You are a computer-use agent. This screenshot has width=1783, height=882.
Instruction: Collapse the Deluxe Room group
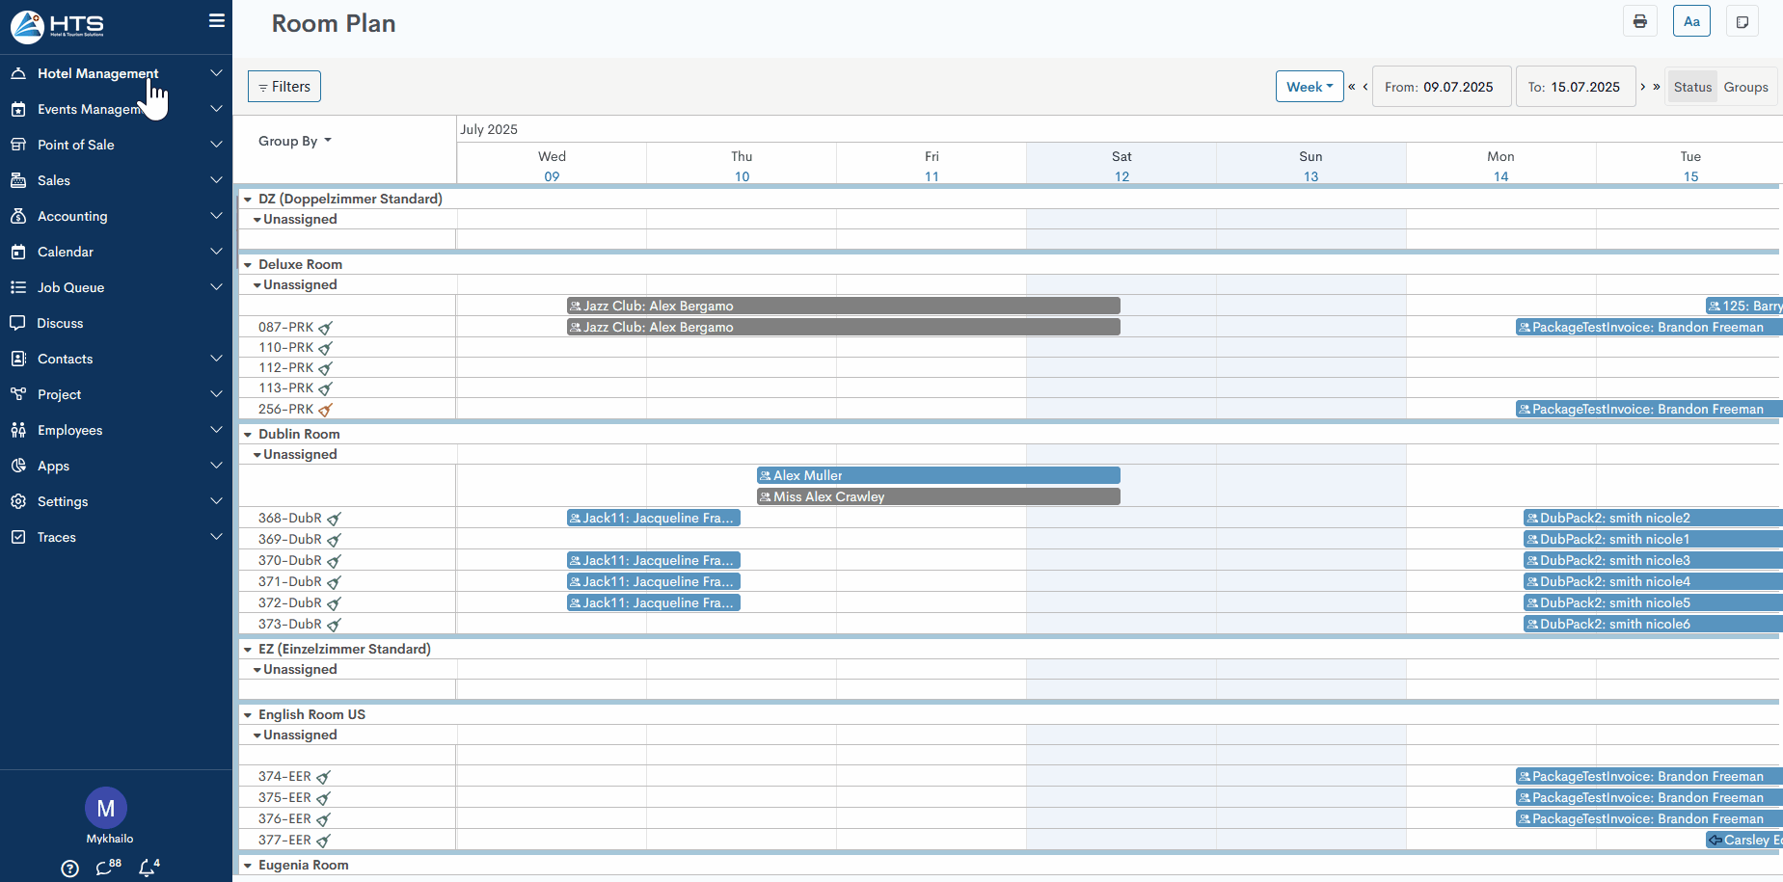(248, 265)
